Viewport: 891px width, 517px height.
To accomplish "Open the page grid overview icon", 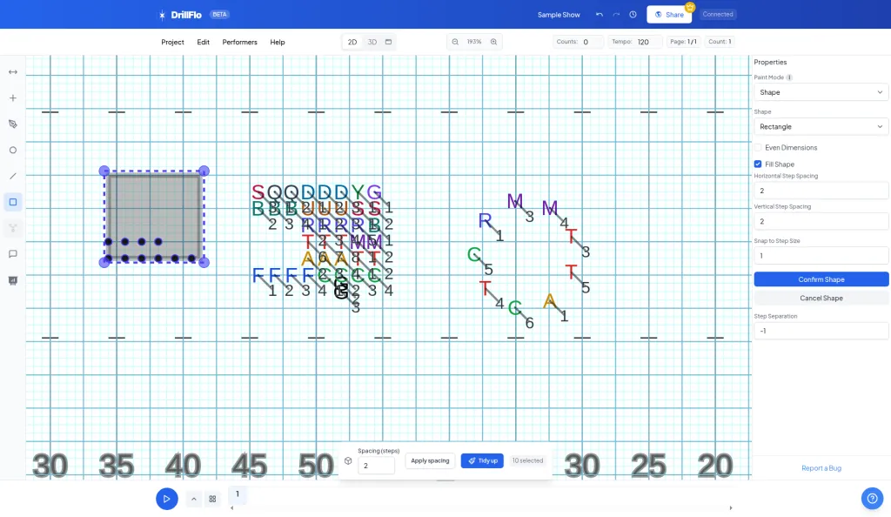I will pyautogui.click(x=212, y=499).
